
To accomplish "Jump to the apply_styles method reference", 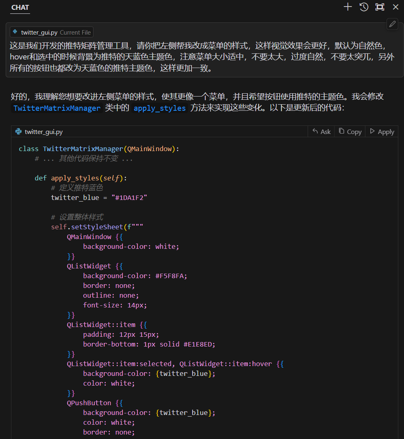I will coord(159,108).
